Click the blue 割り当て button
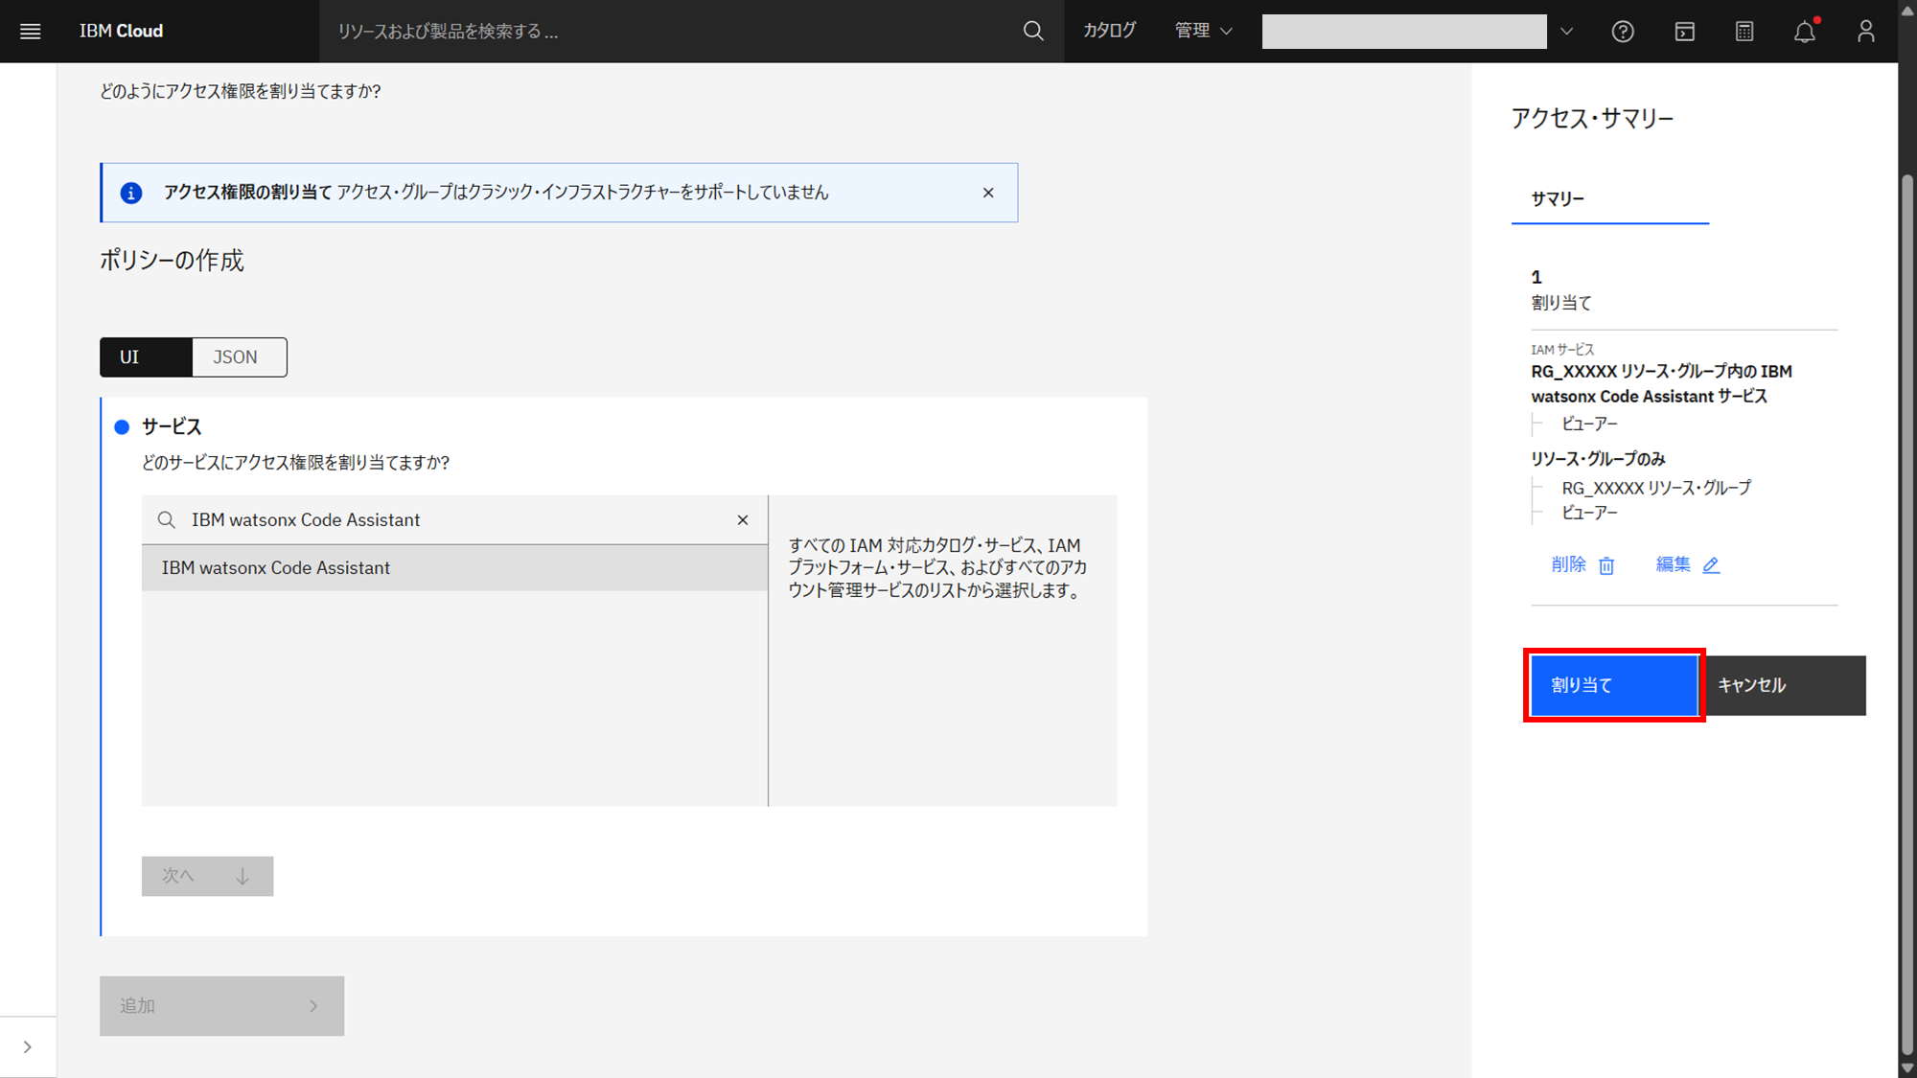Screen dimensions: 1917x1078 (x=1613, y=685)
